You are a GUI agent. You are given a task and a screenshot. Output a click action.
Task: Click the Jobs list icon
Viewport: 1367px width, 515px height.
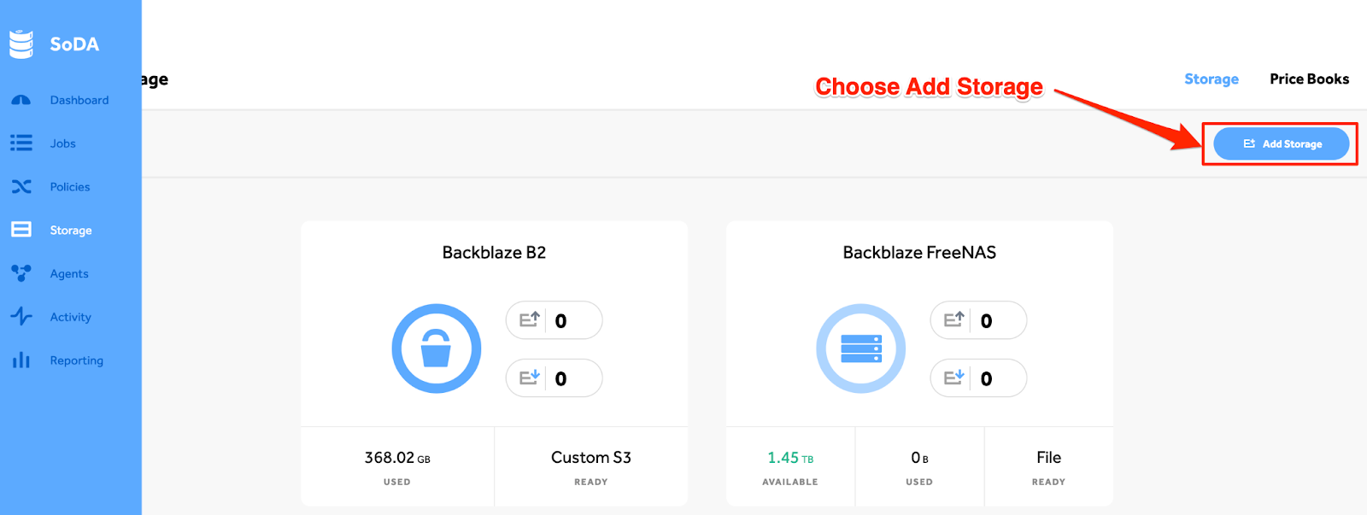click(x=21, y=143)
